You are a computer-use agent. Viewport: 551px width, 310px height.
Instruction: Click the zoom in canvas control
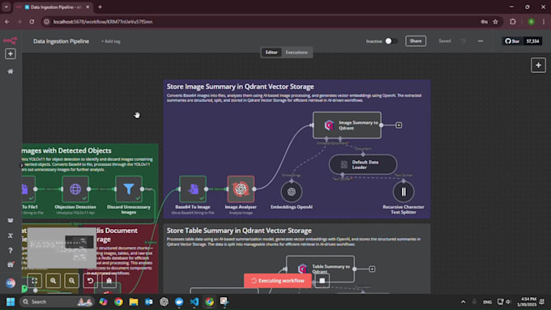[x=53, y=281]
